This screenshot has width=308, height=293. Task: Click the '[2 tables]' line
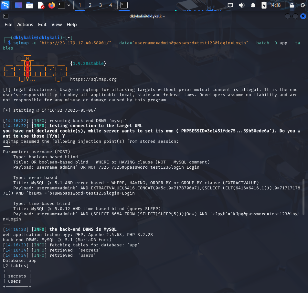[x=16, y=266]
